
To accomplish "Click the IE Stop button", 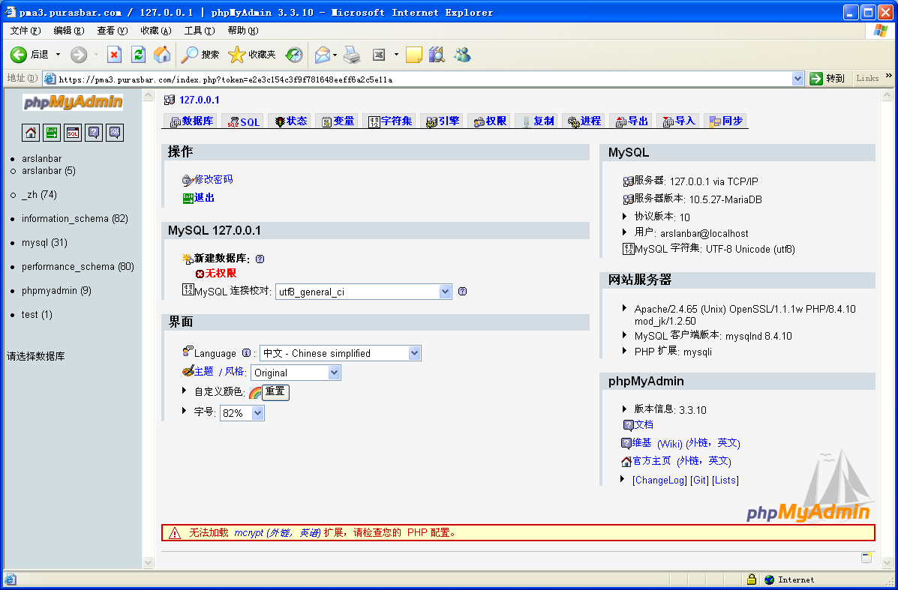I will point(115,55).
